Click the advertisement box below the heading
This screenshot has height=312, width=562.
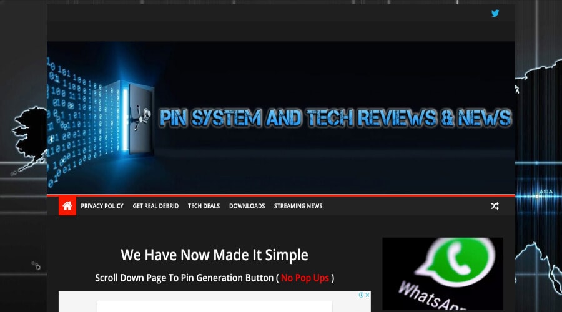tap(215, 301)
